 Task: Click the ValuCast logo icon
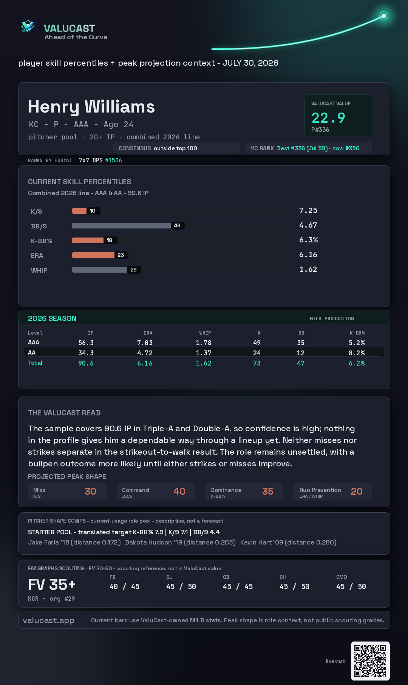click(x=28, y=26)
